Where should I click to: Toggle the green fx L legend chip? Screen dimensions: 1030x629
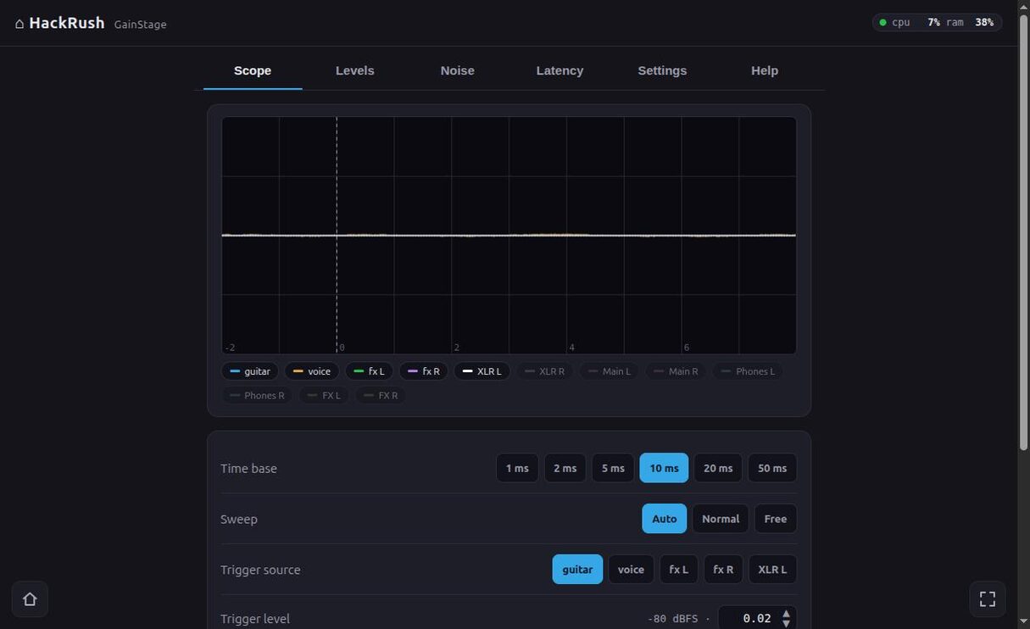coord(369,371)
